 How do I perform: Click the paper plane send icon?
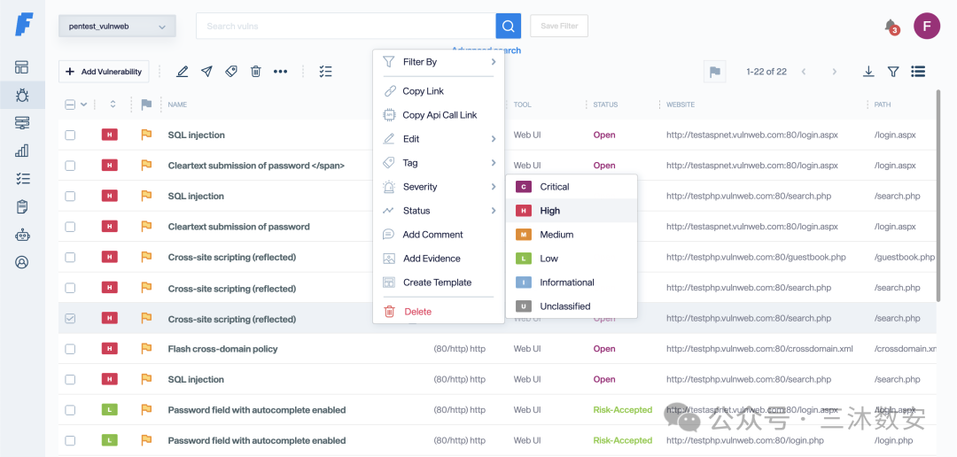click(x=206, y=72)
